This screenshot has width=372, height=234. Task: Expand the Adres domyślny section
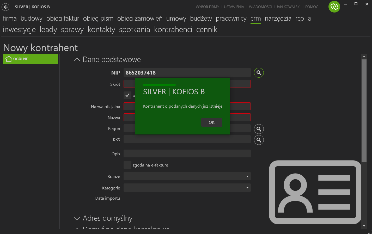click(77, 218)
